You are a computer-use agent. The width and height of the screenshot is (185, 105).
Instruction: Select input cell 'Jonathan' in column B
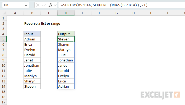pos(32,65)
